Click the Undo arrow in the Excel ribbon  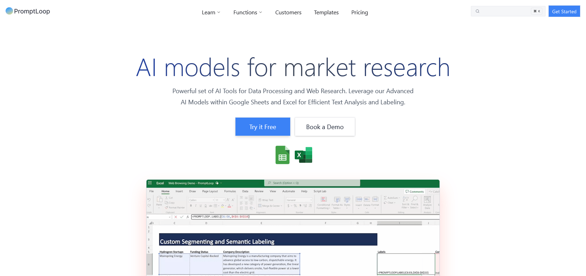149,200
